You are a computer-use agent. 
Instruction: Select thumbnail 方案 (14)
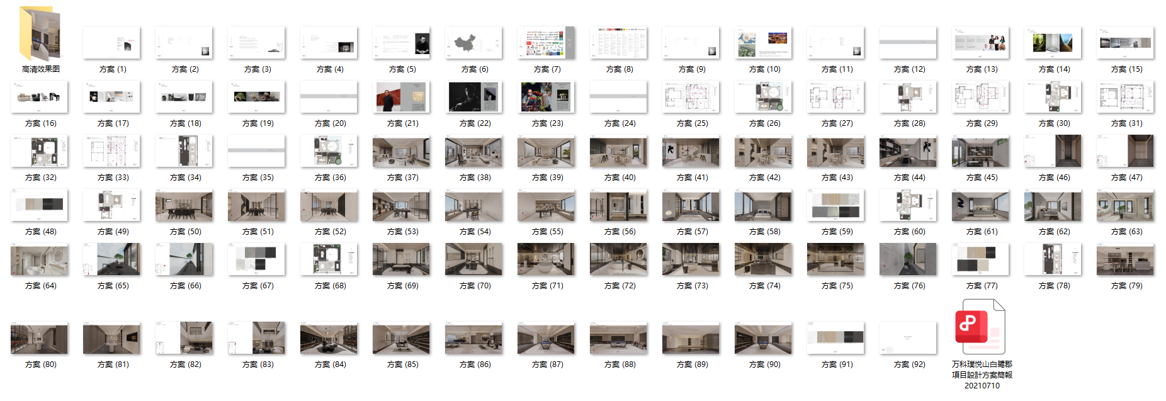1053,43
